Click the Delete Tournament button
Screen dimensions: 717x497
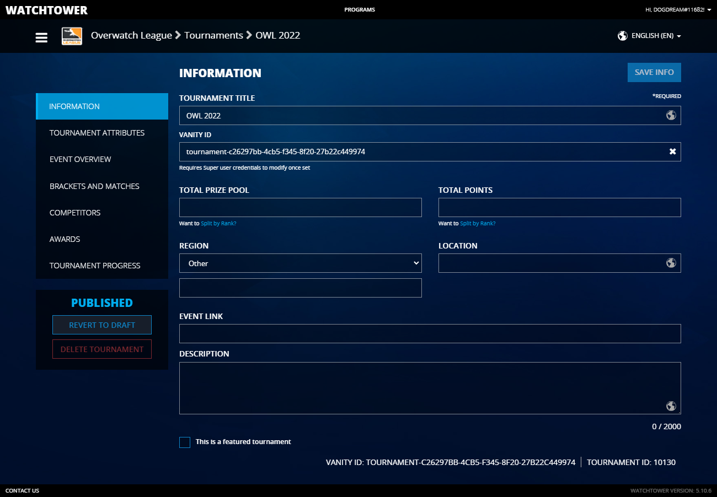[102, 349]
